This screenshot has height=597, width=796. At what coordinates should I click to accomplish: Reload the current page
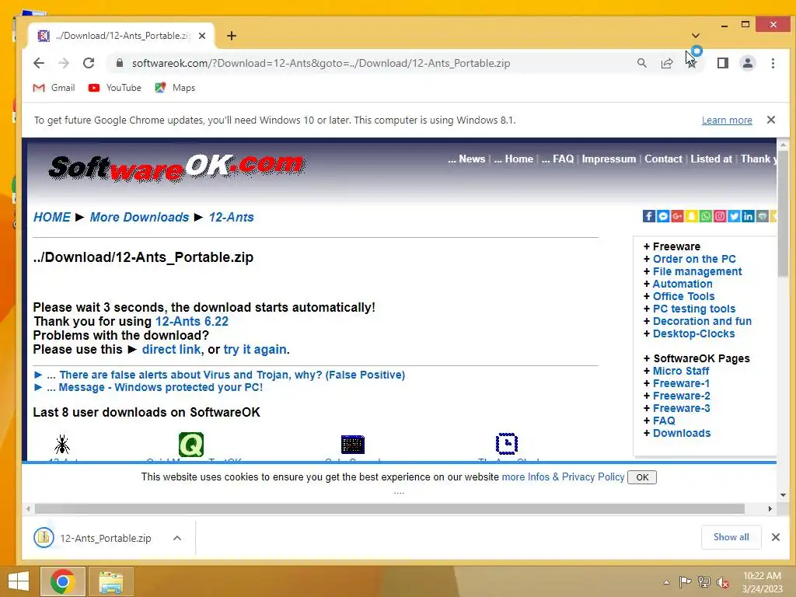(89, 63)
